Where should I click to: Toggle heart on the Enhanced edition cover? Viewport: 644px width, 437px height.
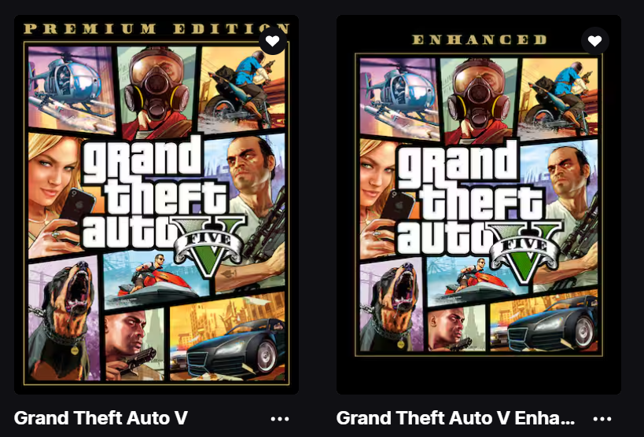pyautogui.click(x=594, y=41)
